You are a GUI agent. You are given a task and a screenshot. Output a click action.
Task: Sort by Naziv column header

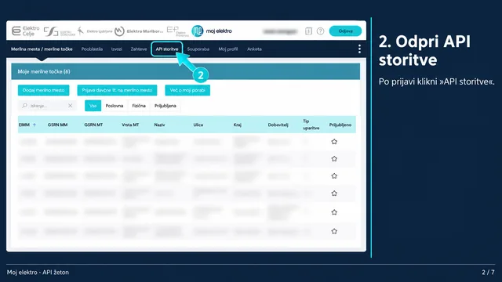pos(159,125)
